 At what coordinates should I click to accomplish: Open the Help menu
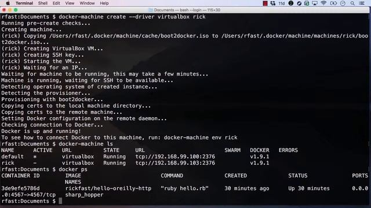[104, 3]
